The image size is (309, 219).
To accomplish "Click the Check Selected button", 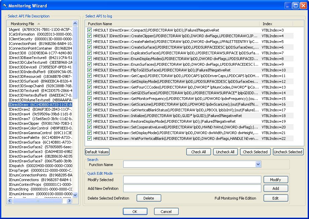I will tap(255, 152).
